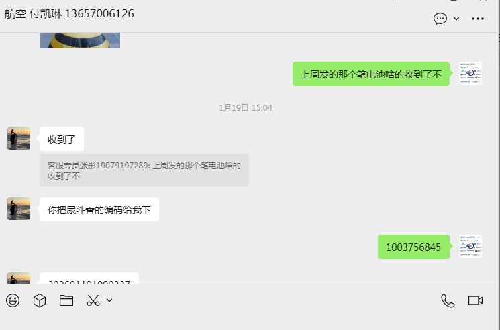
Task: Expand the screenshot options arrow
Action: 109,300
